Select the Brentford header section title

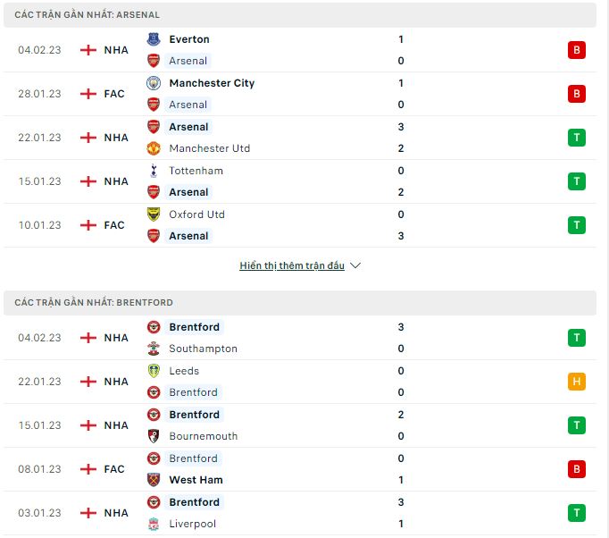(94, 303)
